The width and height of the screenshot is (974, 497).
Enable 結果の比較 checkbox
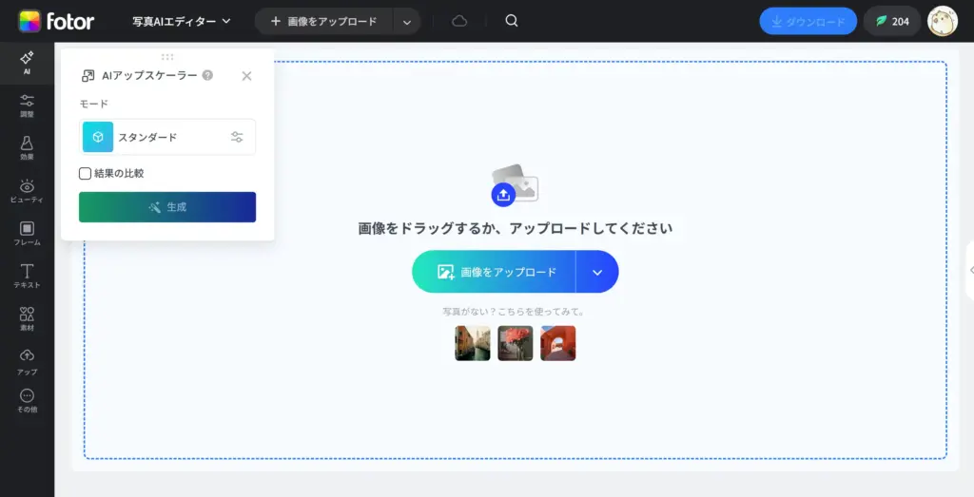pyautogui.click(x=85, y=174)
